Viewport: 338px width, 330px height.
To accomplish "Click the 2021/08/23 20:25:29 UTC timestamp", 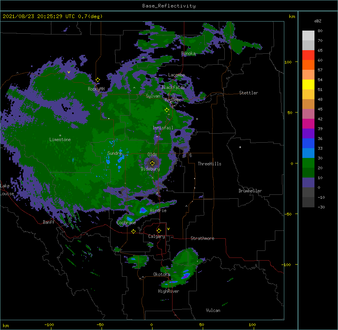I will [x=39, y=16].
